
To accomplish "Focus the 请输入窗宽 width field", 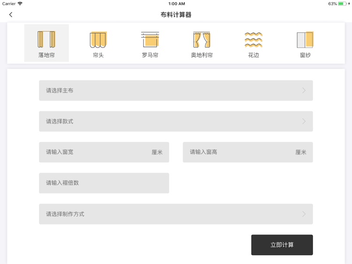I will [x=104, y=152].
